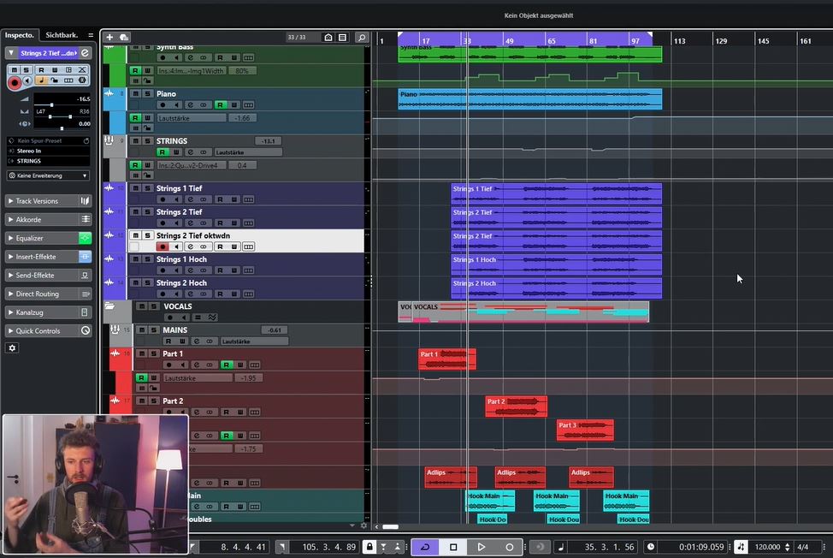Click the Inspector freeze channel snowflake icon
Viewport: 833px width, 558px height.
click(x=82, y=80)
